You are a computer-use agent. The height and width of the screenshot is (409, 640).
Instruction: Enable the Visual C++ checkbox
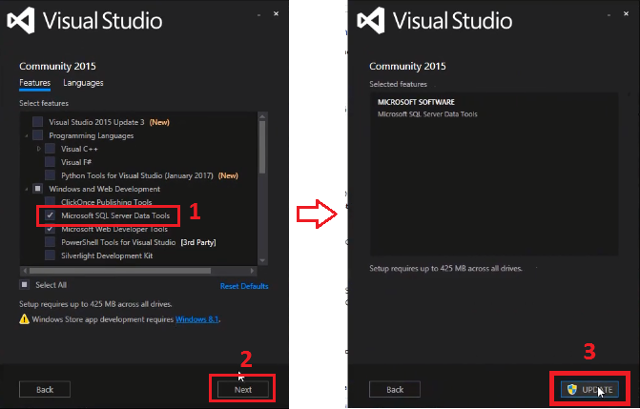click(50, 149)
